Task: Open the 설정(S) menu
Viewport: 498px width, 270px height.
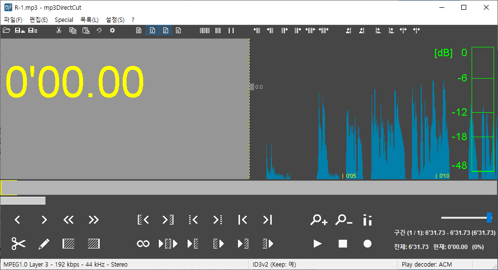Action: [115, 20]
